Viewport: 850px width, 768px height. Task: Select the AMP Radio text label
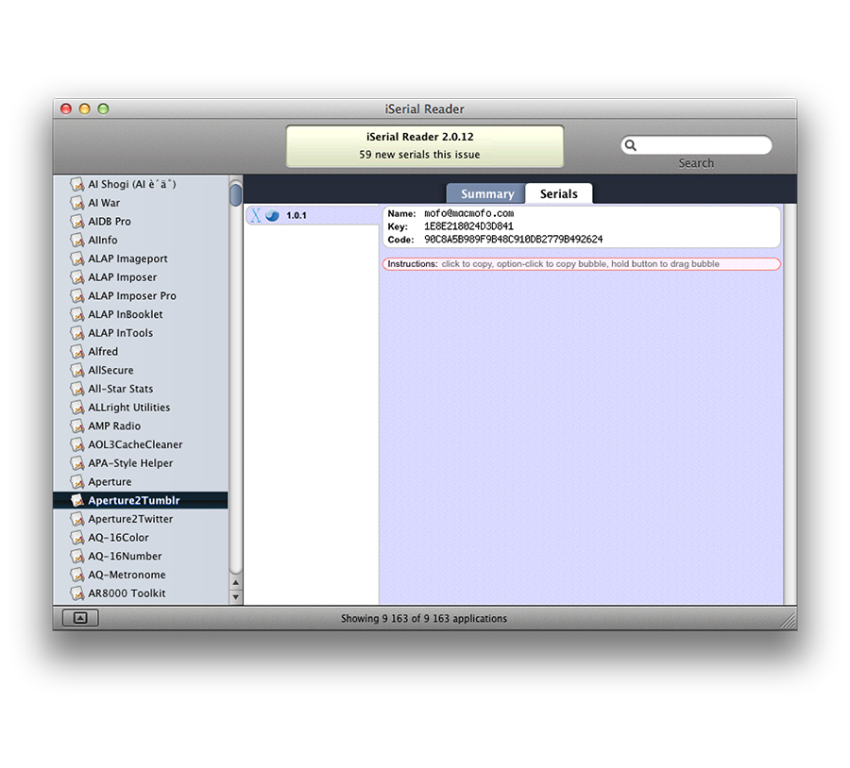[114, 426]
